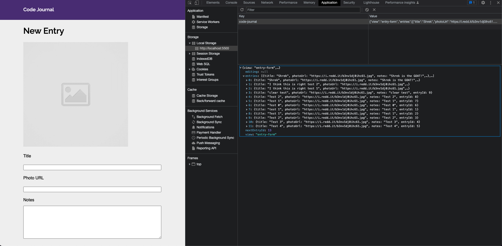Expand entry 10 titled Test 3
The image size is (502, 246).
247,122
